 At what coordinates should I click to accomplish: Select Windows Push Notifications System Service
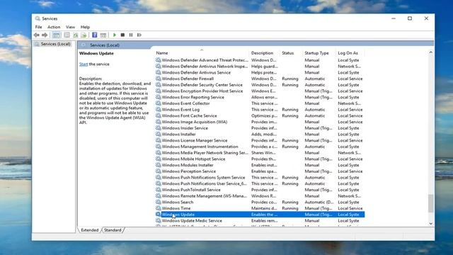click(x=260, y=177)
